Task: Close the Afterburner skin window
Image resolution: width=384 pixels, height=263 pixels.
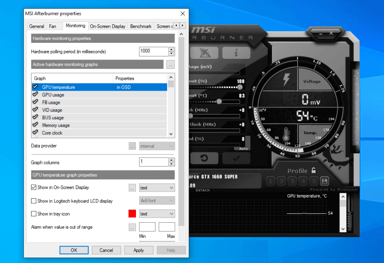Action: click(x=331, y=33)
